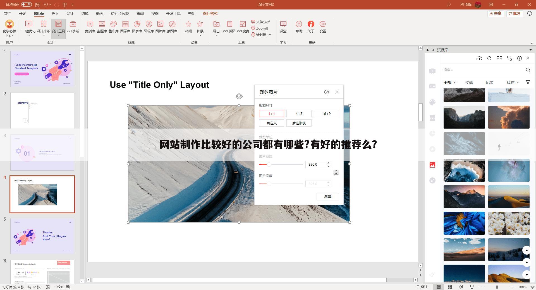Click the search magnifier in resource panel
This screenshot has height=290, width=536.
(528, 70)
